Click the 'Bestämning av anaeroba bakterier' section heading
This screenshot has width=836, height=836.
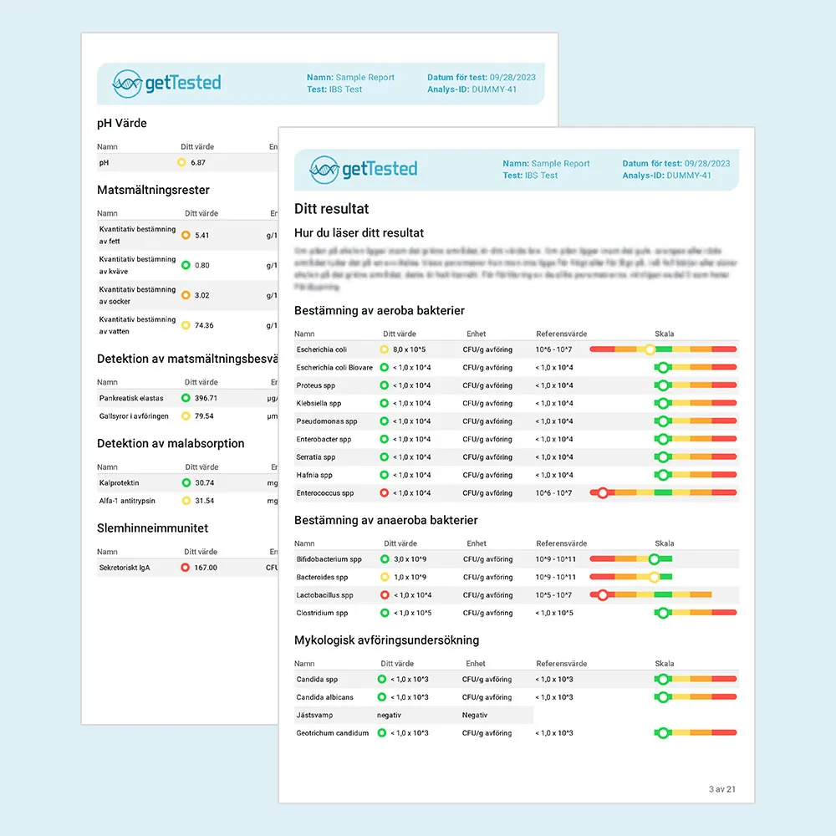click(x=386, y=520)
